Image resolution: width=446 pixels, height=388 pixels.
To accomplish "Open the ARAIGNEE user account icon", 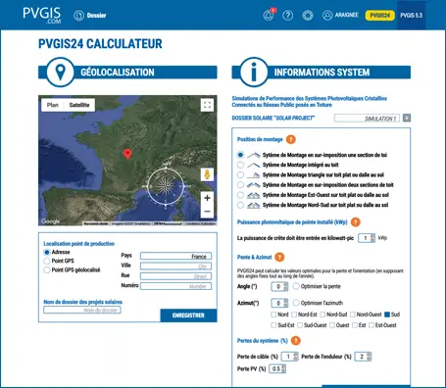I will (x=327, y=15).
